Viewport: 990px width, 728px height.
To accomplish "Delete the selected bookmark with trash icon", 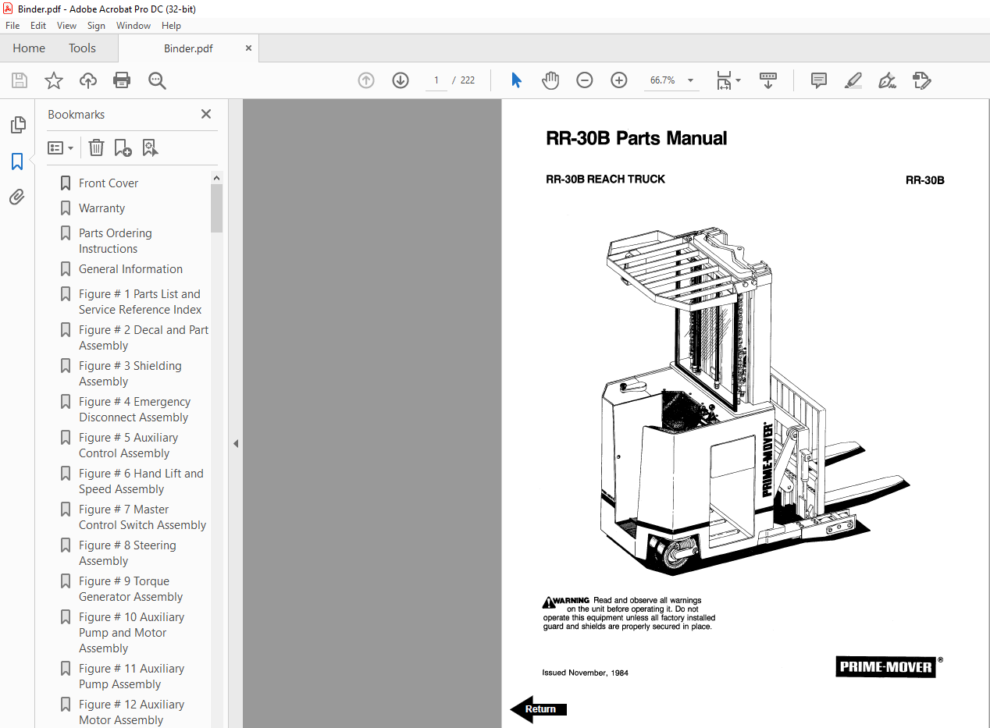I will 96,147.
